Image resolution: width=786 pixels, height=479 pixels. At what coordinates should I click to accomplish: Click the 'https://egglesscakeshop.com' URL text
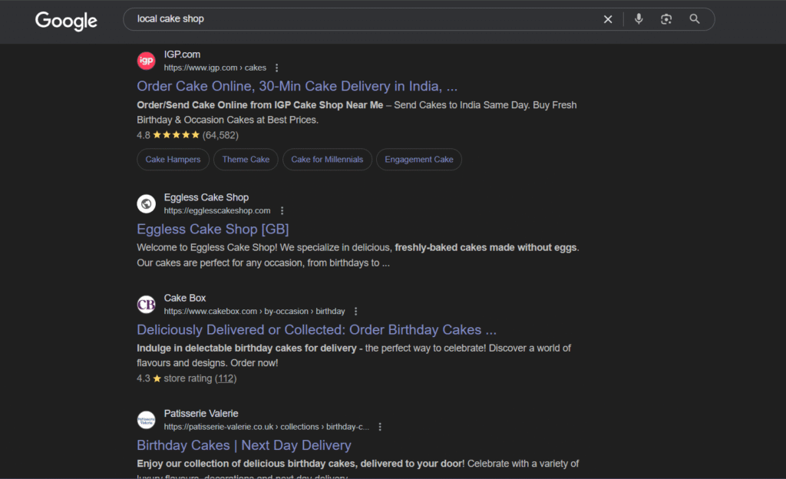pyautogui.click(x=217, y=211)
